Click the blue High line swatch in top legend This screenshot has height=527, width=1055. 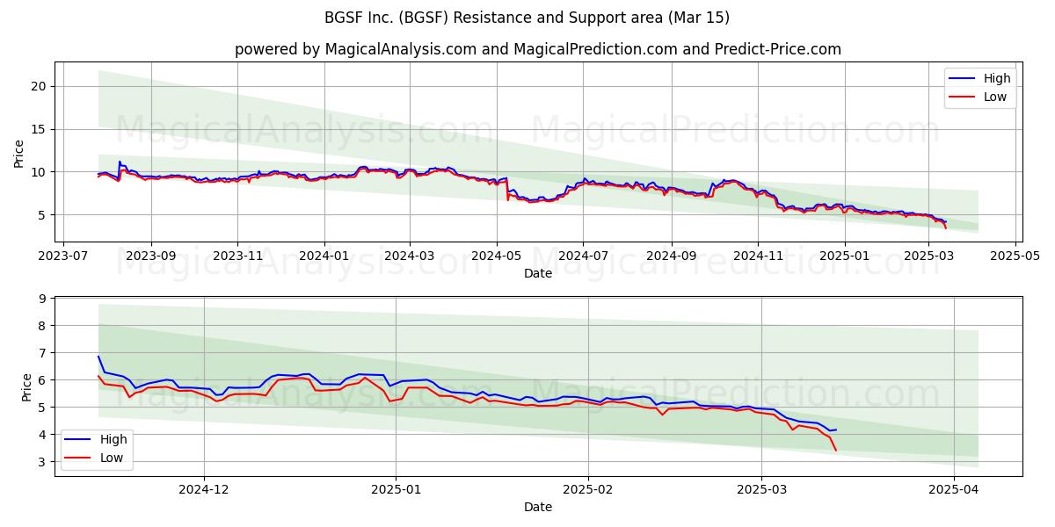(x=963, y=79)
